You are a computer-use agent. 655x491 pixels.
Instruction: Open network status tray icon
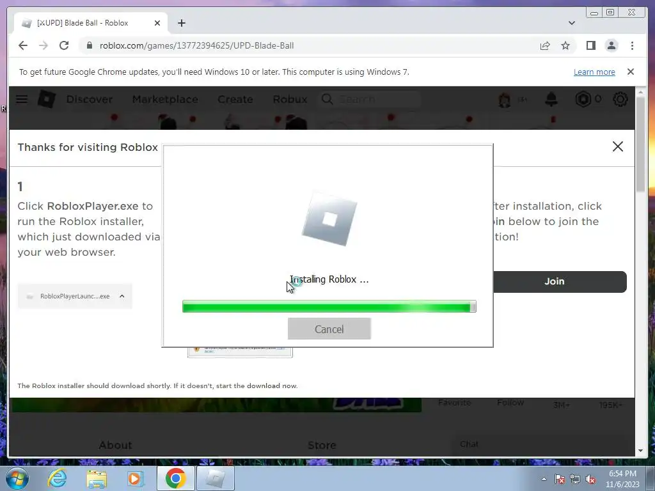tap(575, 479)
